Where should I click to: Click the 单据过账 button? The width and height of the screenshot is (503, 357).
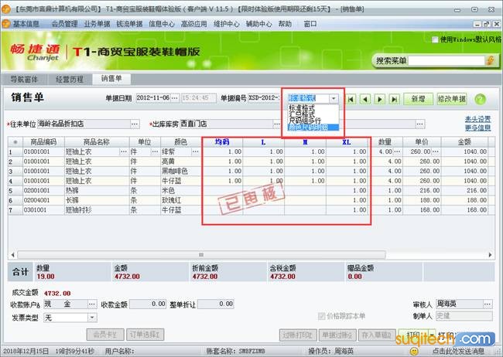(x=337, y=335)
